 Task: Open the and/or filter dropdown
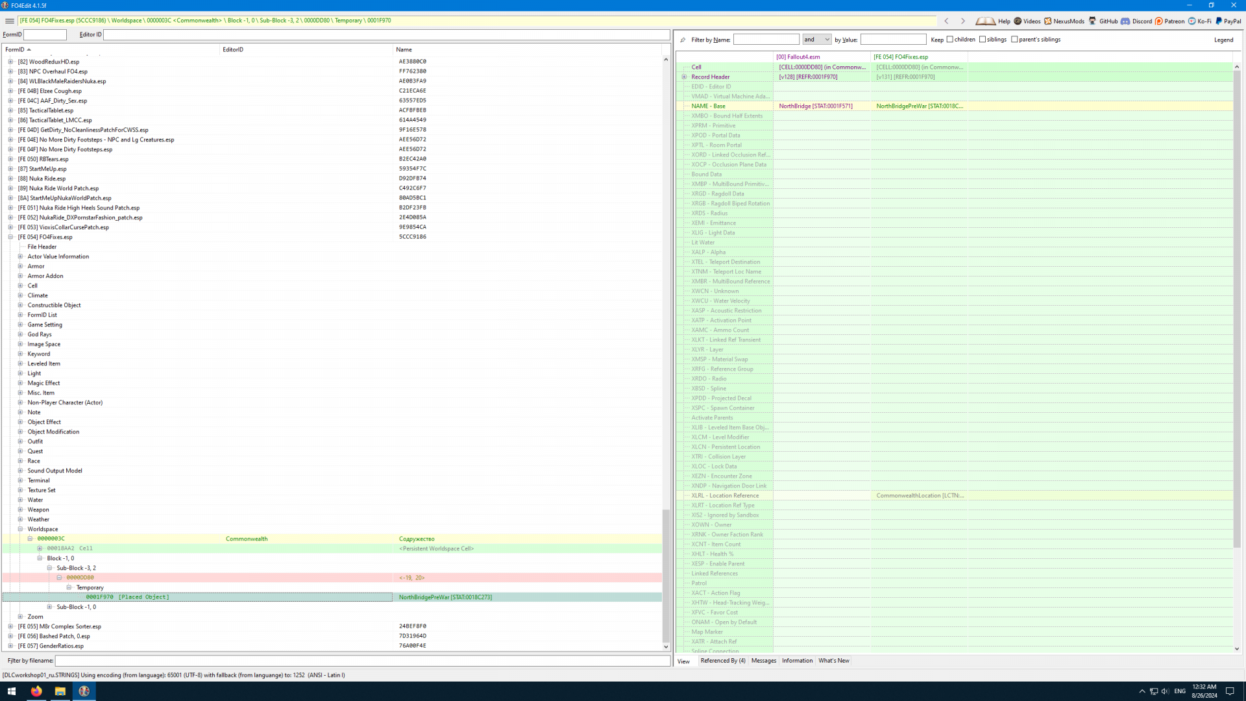[816, 40]
